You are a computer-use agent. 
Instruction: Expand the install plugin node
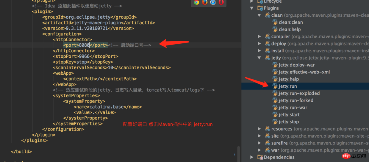pyautogui.click(x=259, y=51)
